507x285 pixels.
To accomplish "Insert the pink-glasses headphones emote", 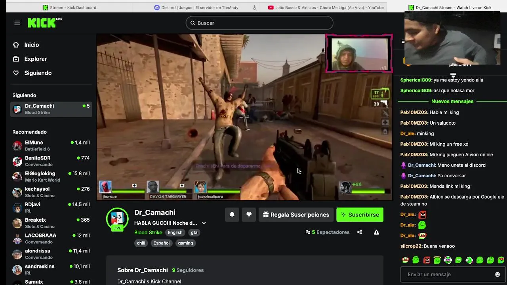I will tap(448, 260).
